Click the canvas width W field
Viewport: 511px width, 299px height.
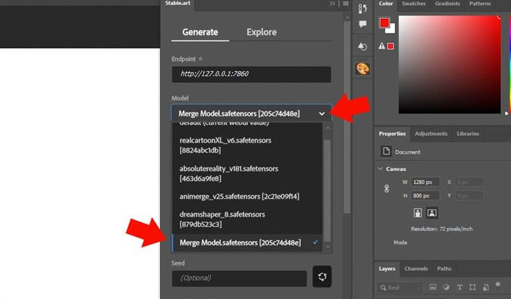point(425,182)
